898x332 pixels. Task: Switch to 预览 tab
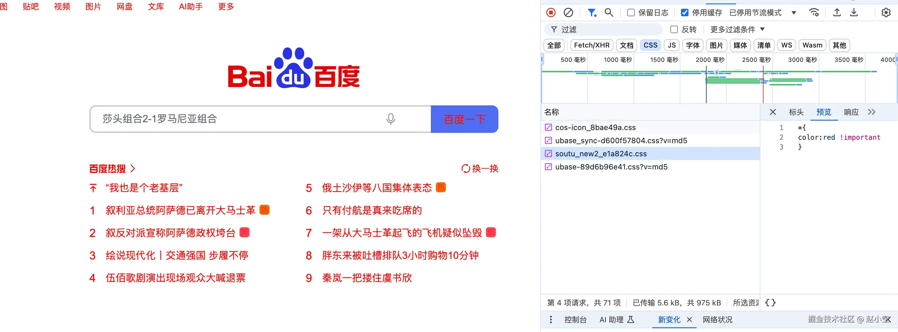pyautogui.click(x=824, y=112)
